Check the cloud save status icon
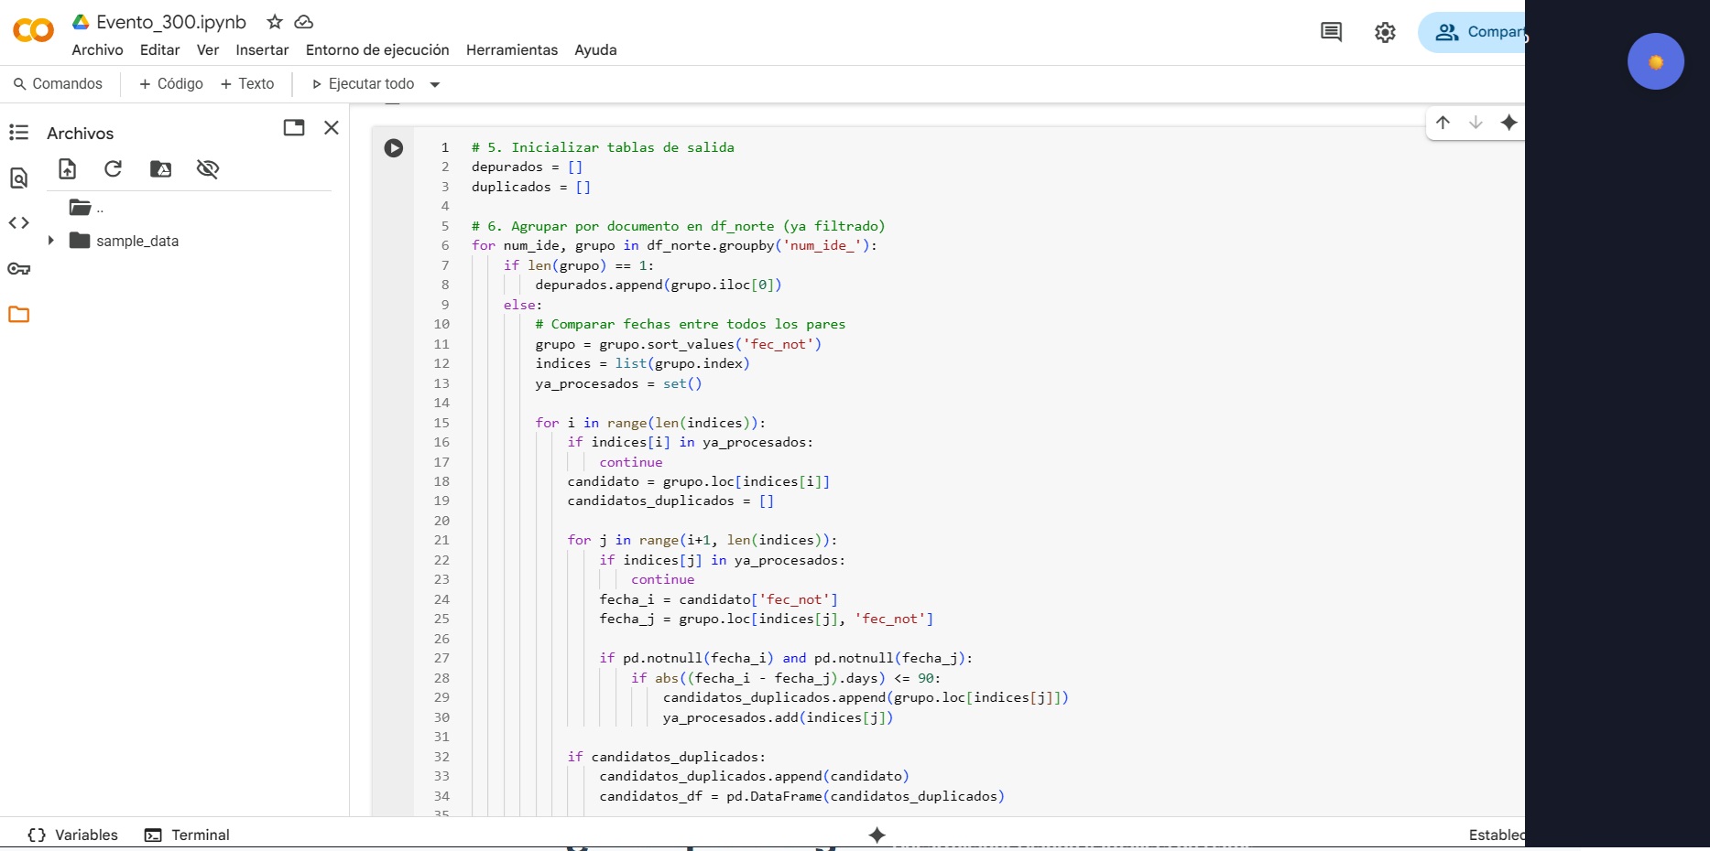 tap(304, 21)
